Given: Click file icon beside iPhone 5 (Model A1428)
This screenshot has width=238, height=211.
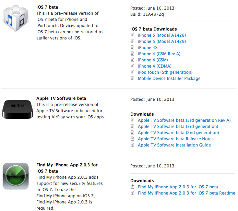Looking at the screenshot, I should coord(133,35).
